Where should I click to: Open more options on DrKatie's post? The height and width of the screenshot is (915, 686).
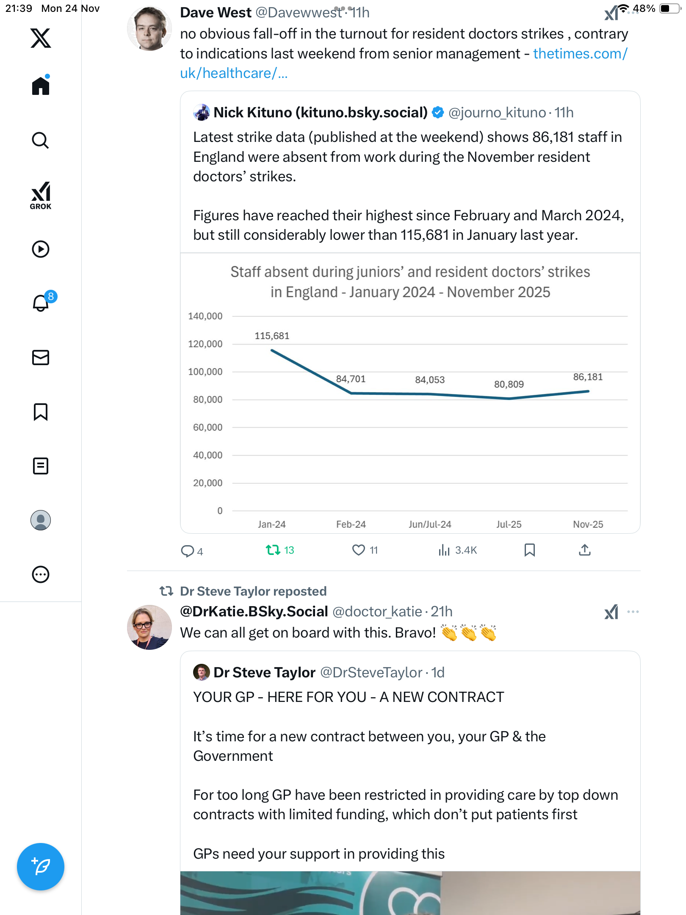click(633, 612)
